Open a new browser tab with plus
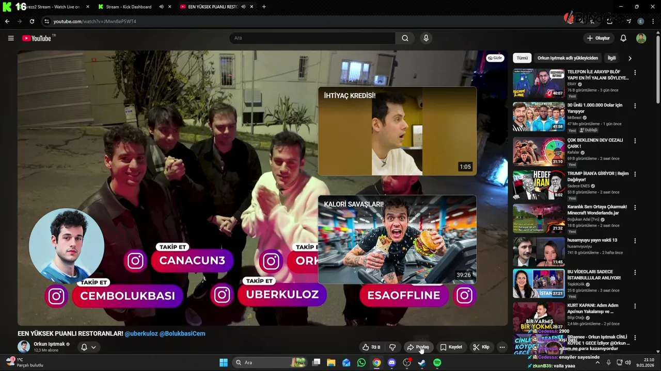 click(264, 7)
